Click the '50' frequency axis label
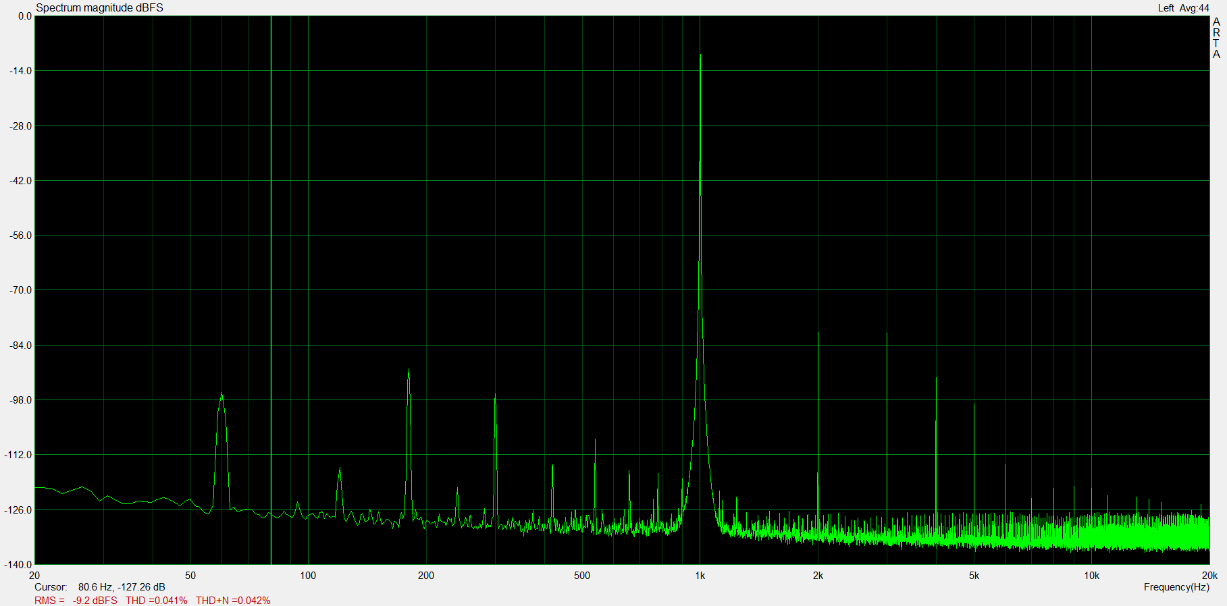 coord(190,576)
